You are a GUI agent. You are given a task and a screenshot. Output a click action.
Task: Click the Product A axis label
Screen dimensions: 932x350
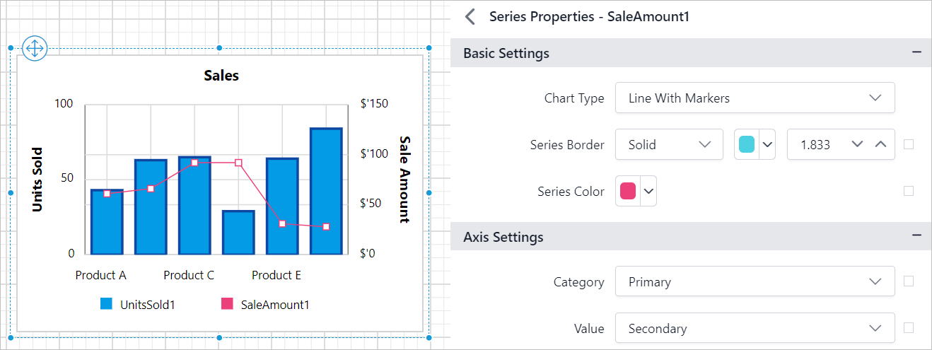point(101,275)
